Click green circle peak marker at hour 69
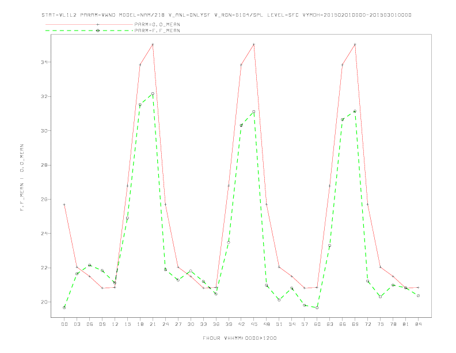The height and width of the screenshot is (353, 456). coord(355,111)
